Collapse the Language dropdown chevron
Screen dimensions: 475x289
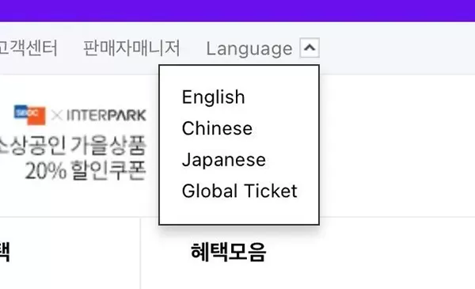pyautogui.click(x=310, y=48)
